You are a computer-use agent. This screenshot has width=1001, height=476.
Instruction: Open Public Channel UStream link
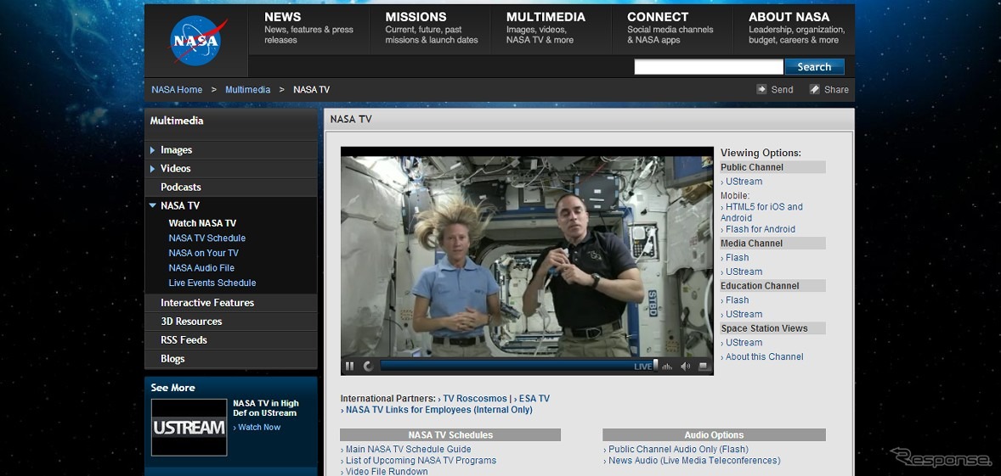(742, 182)
